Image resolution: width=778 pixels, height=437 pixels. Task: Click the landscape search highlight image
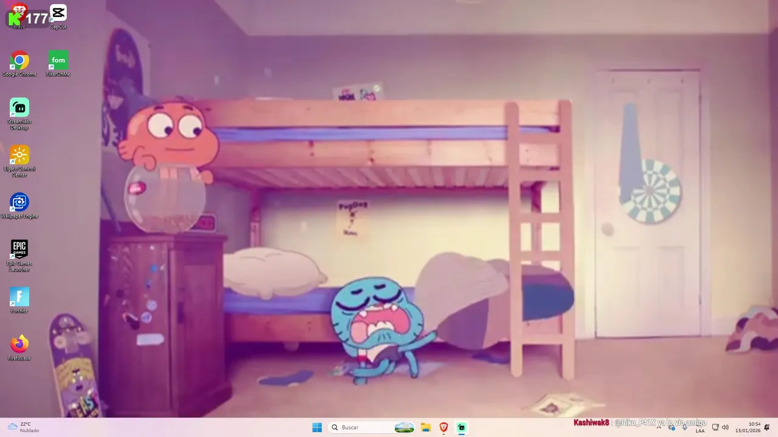pyautogui.click(x=404, y=427)
